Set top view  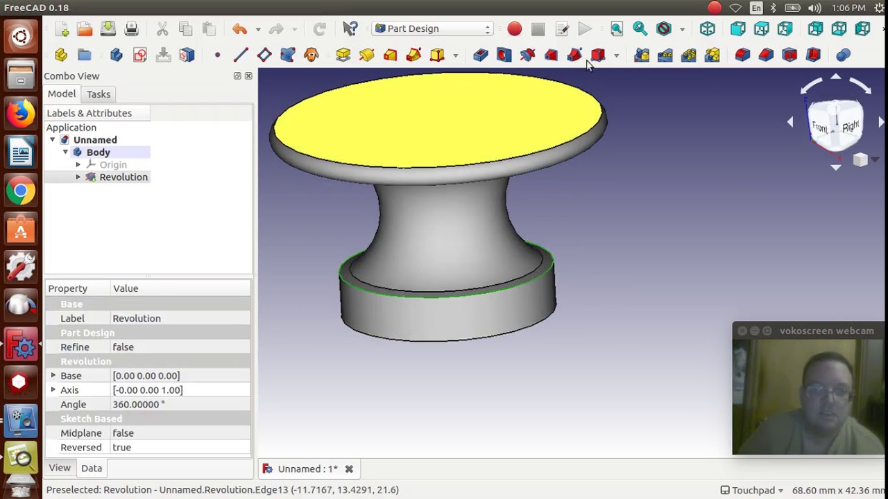(x=762, y=29)
